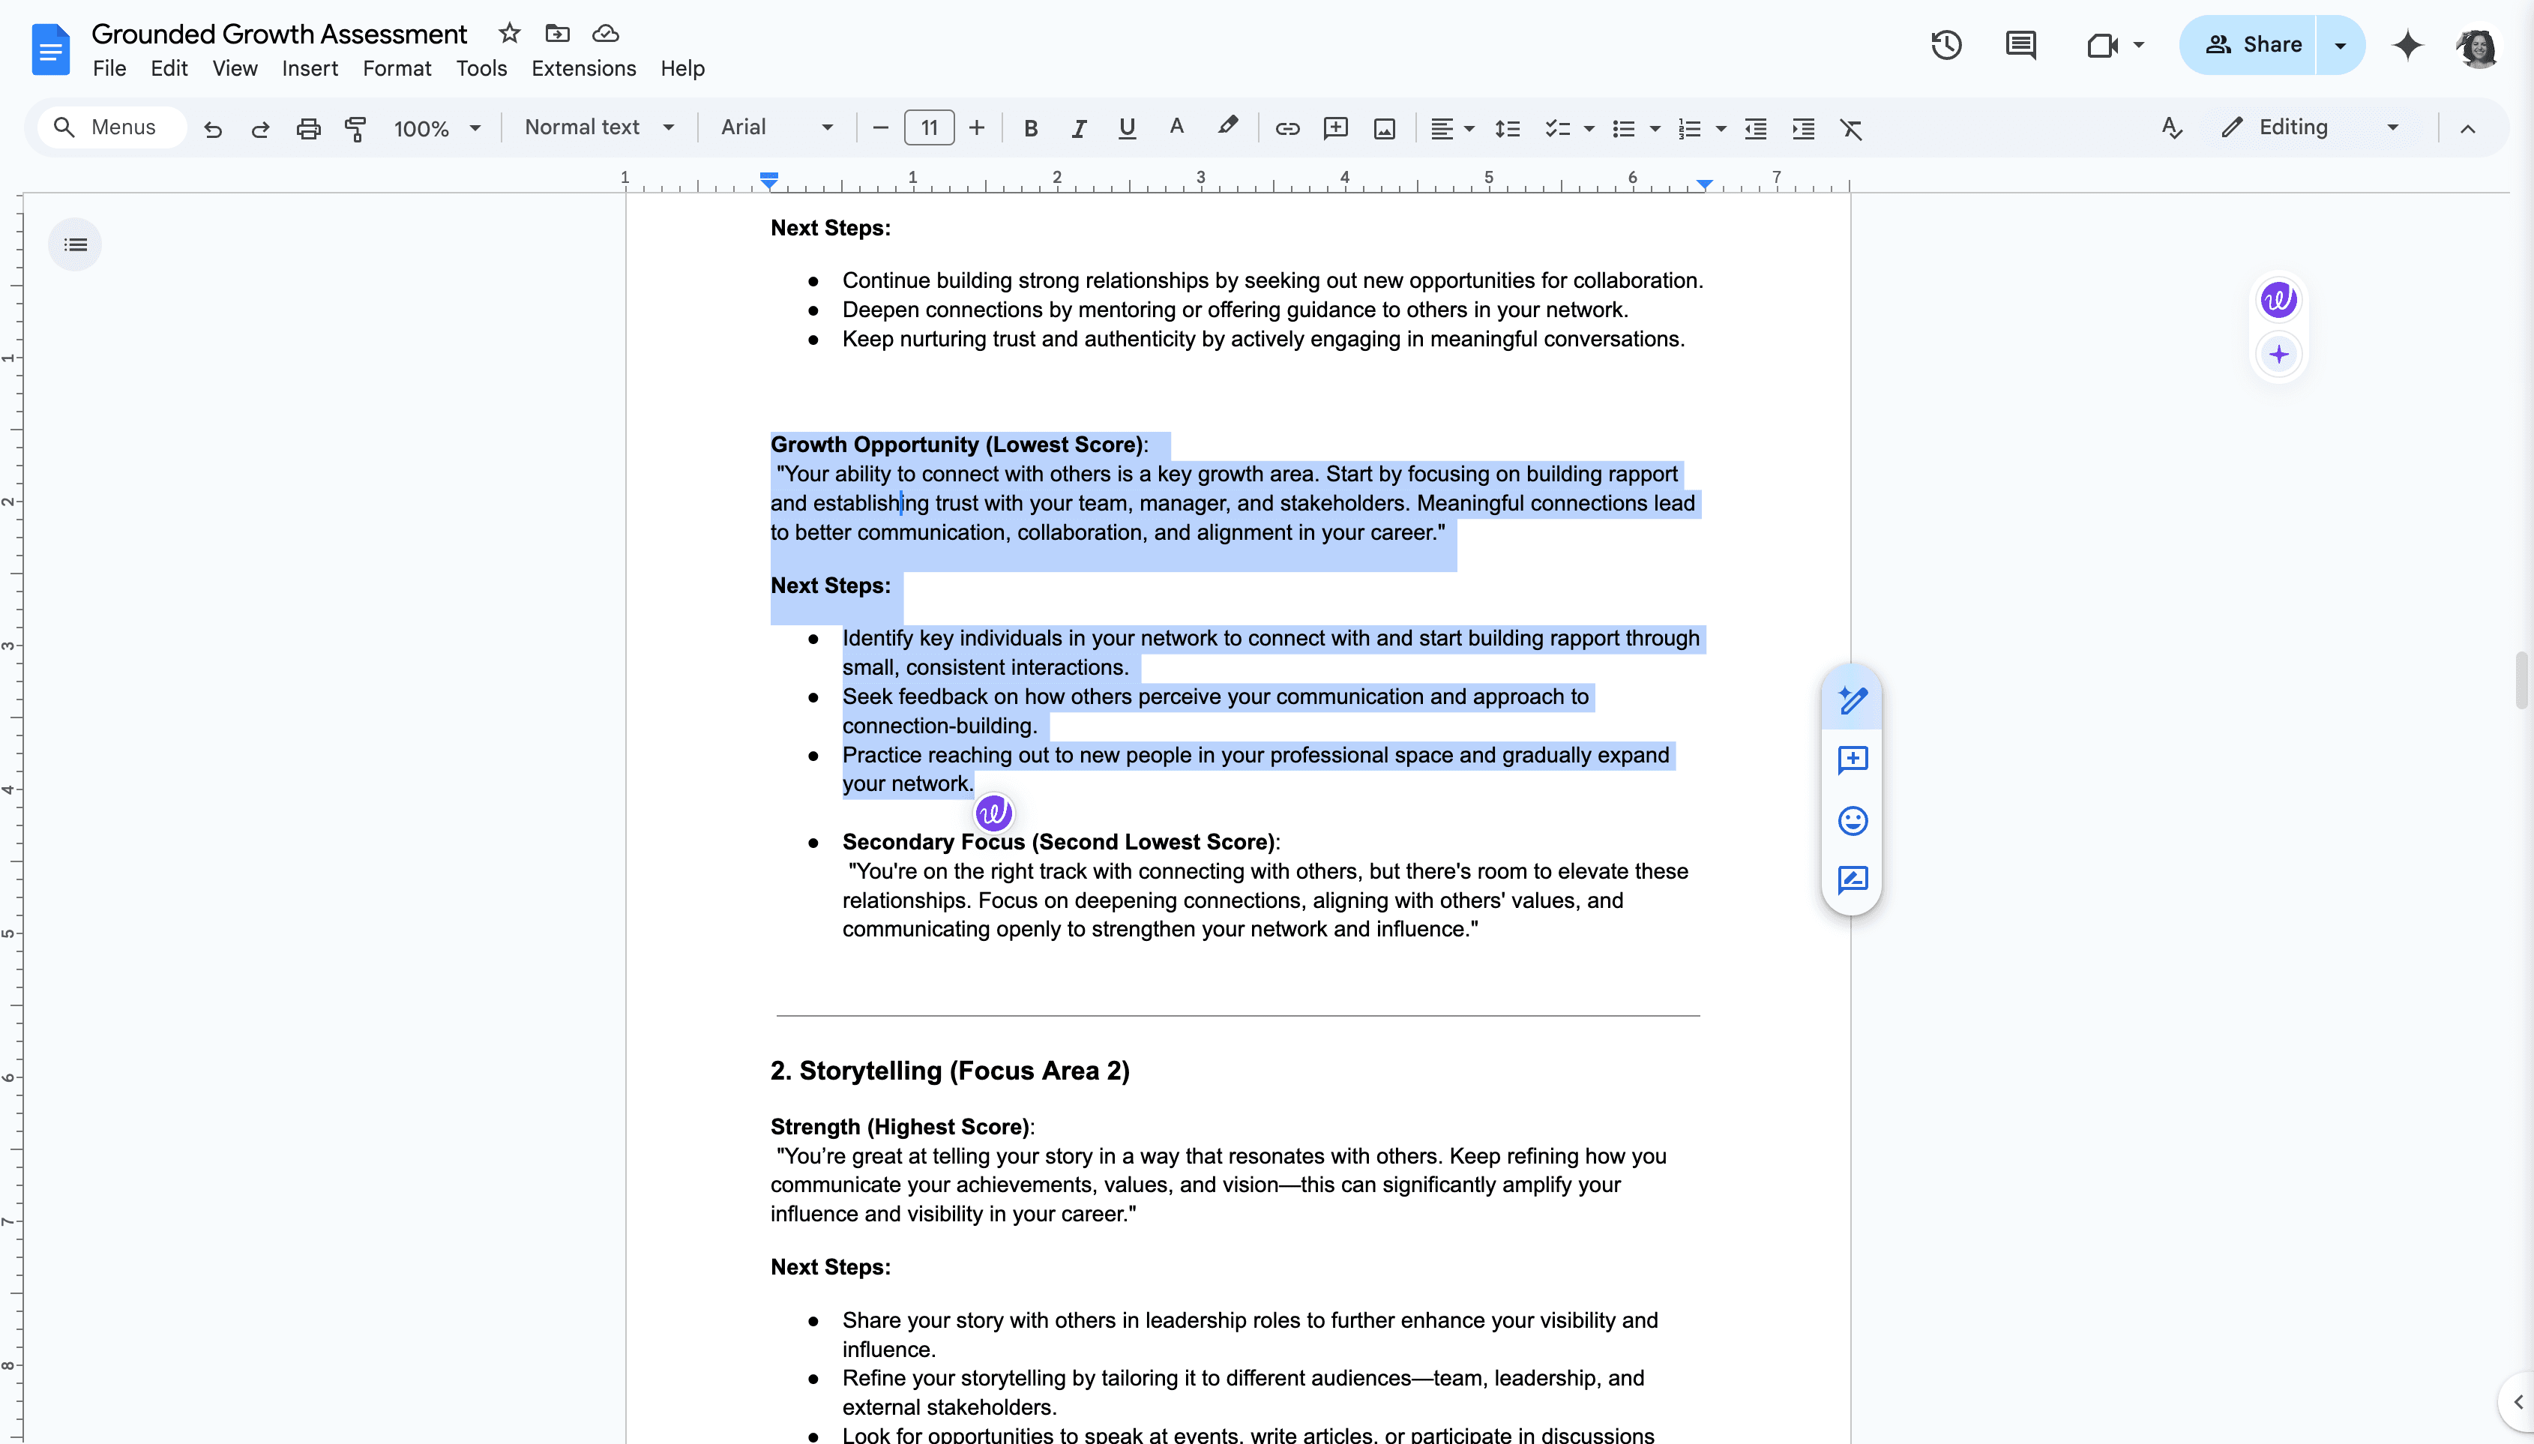Open version history
Image resolution: width=2534 pixels, height=1444 pixels.
pyautogui.click(x=1946, y=45)
